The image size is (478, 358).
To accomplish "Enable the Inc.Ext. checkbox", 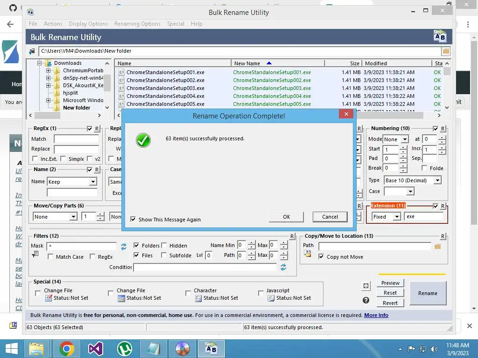I will (x=35, y=158).
